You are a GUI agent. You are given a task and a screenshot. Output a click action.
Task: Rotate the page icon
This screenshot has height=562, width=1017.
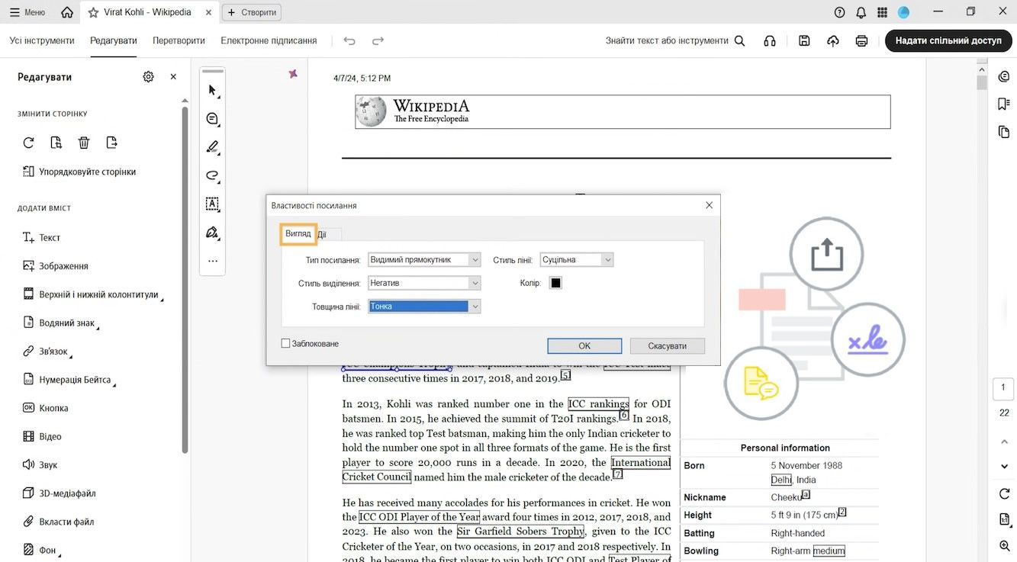point(28,143)
